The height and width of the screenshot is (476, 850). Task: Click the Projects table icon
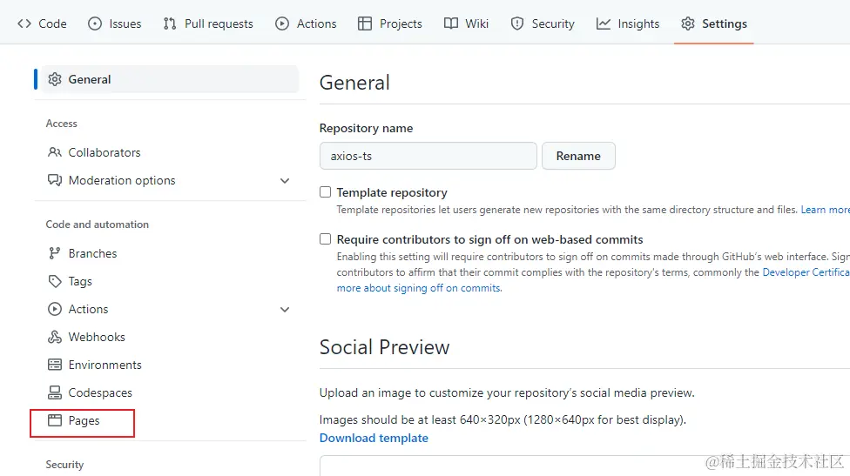(x=365, y=23)
